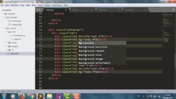Open Chrome from the taskbar

[31, 96]
